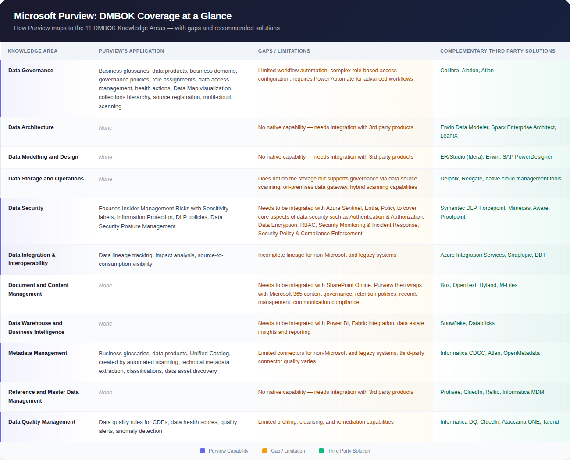Select the 'Purview Capability' legend label
The width and height of the screenshot is (570, 460).
click(228, 451)
